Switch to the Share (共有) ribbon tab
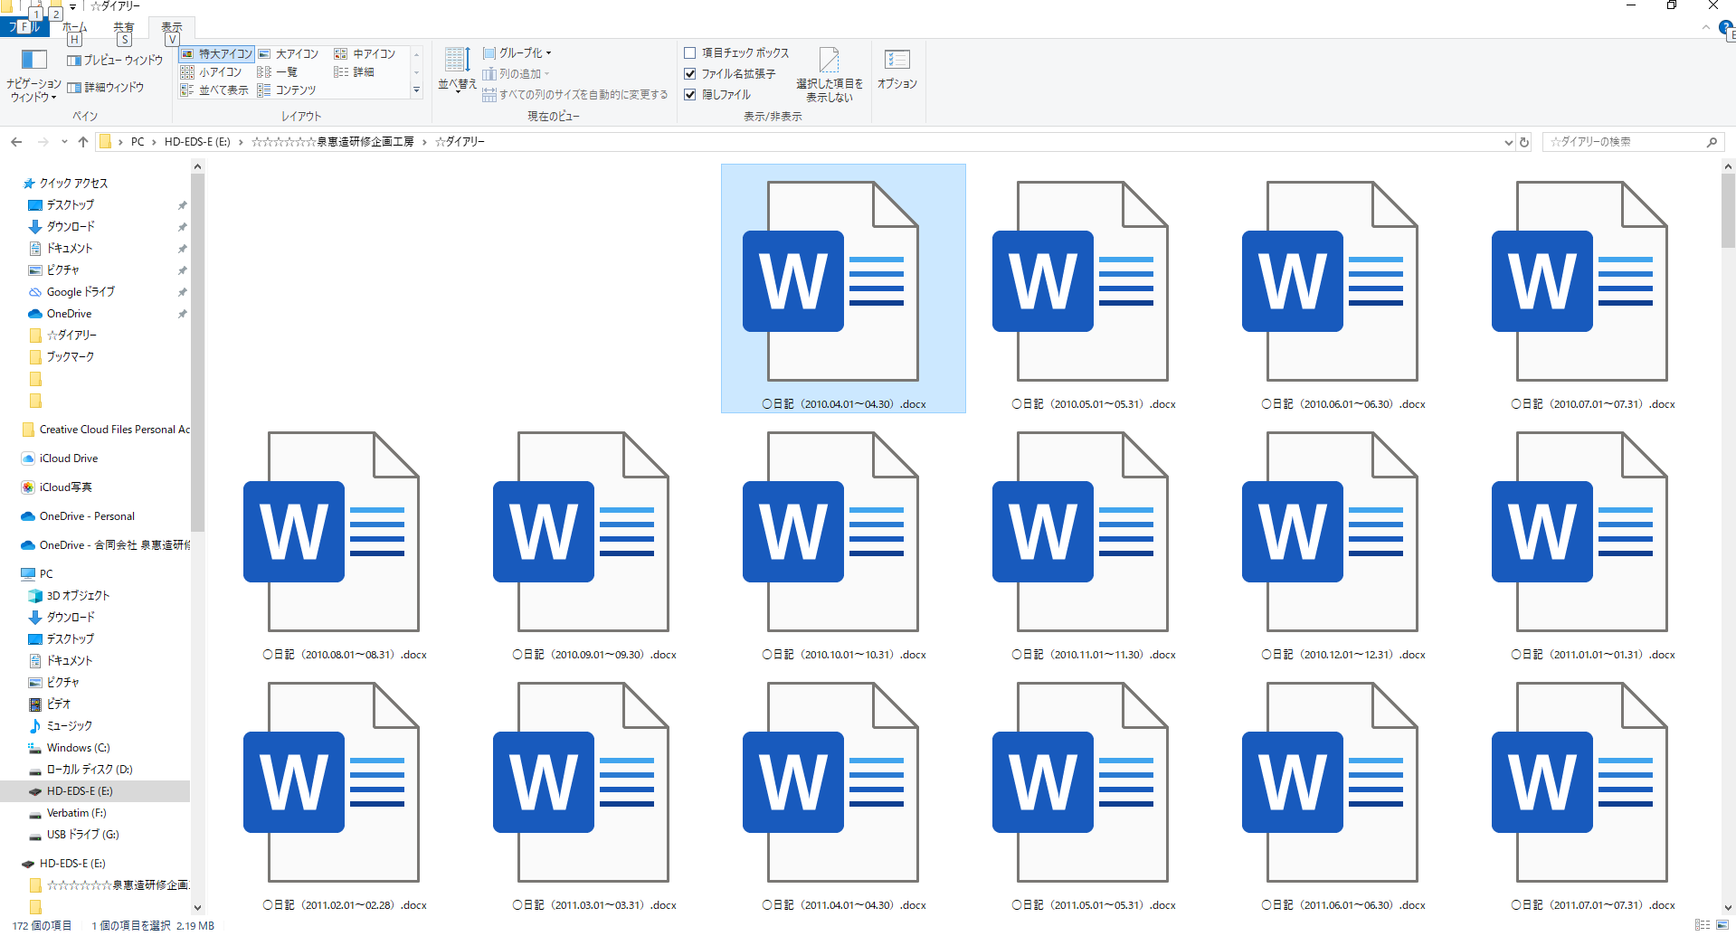The height and width of the screenshot is (936, 1736). (x=124, y=28)
